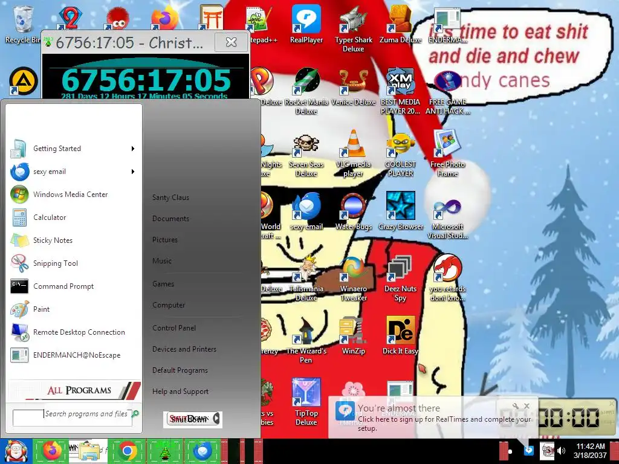Launch WinZip from the desktop
Viewport: 619px width, 464px height.
click(353, 335)
